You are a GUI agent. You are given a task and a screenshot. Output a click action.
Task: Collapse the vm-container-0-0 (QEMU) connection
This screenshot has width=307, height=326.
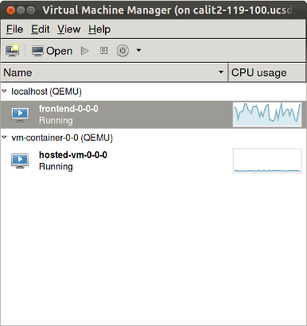tap(4, 138)
